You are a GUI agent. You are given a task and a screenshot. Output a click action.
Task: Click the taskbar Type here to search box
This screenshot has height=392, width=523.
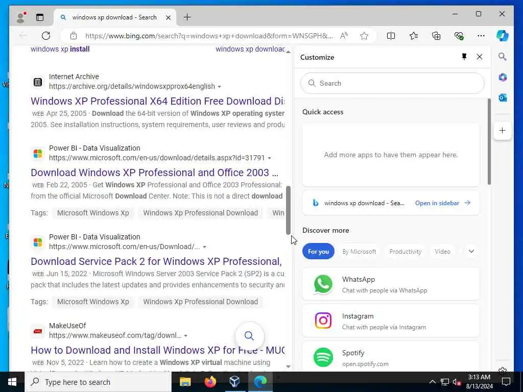(x=98, y=382)
